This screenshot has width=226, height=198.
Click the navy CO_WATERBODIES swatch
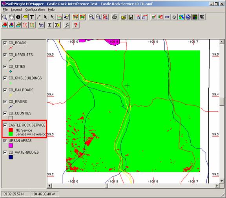click(x=11, y=157)
